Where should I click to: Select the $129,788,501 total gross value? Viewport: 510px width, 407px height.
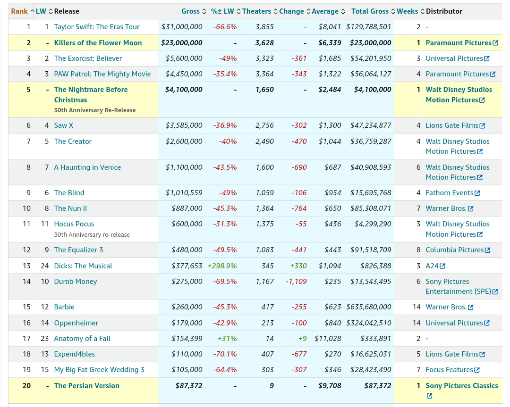click(x=368, y=26)
